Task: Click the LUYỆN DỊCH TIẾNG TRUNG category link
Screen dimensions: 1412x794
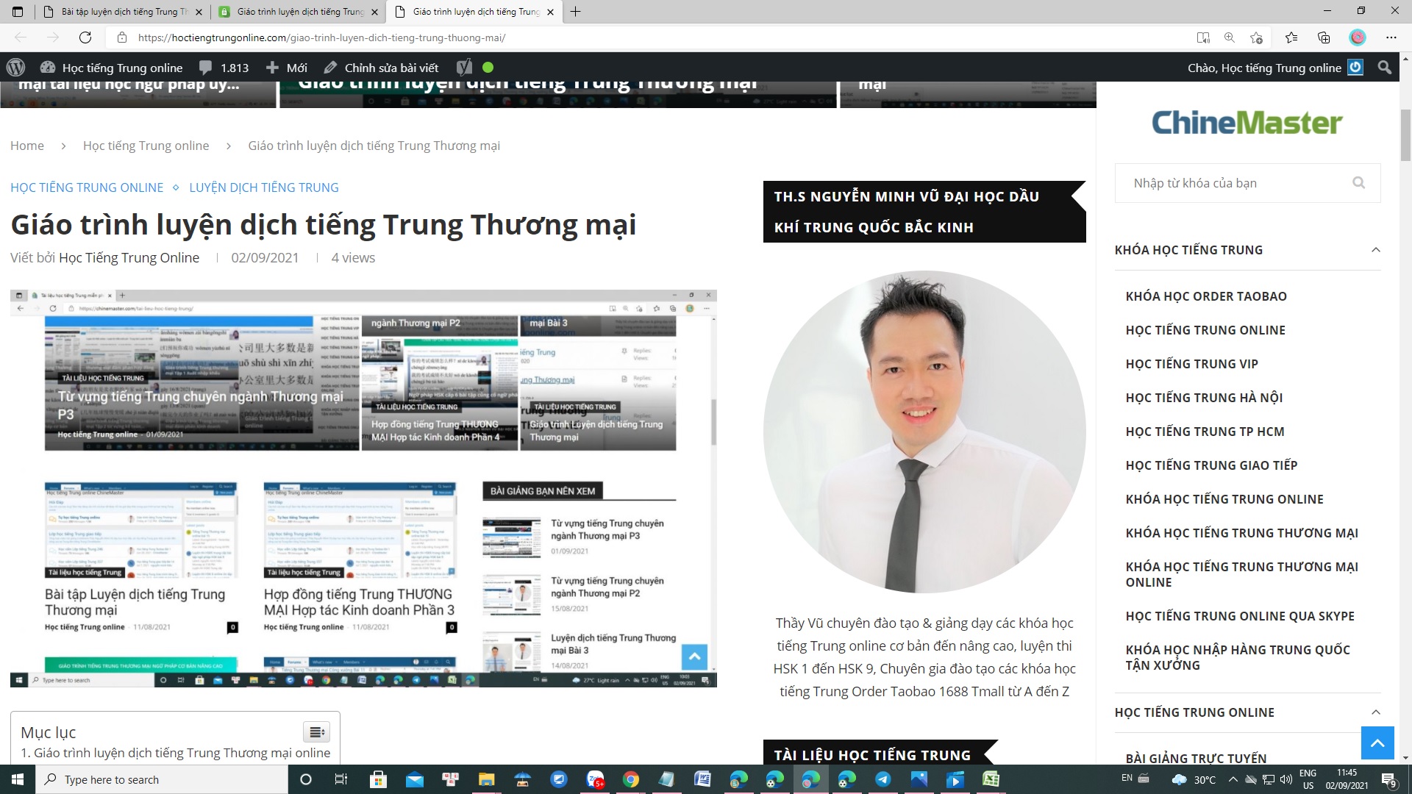Action: point(263,187)
